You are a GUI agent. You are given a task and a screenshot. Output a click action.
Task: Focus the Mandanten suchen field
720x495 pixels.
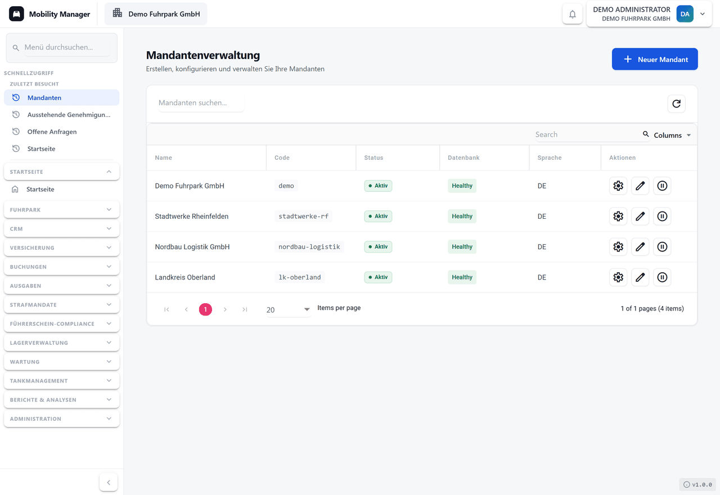pyautogui.click(x=201, y=103)
